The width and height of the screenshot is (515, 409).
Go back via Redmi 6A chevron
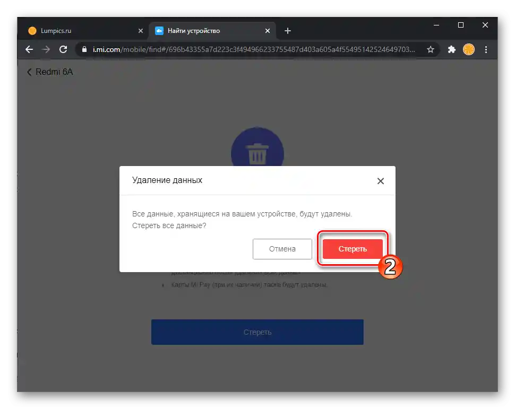click(29, 72)
